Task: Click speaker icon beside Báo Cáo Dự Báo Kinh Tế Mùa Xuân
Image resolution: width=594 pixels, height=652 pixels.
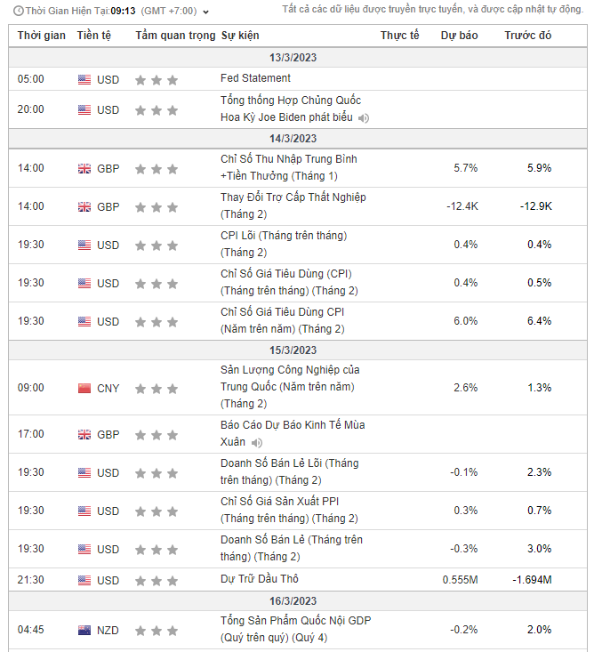Action: [257, 443]
